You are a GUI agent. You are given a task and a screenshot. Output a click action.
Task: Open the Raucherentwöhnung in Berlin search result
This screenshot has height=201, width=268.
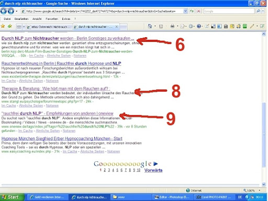(61, 63)
